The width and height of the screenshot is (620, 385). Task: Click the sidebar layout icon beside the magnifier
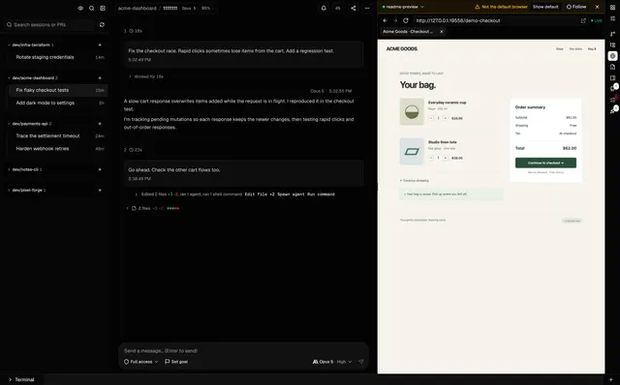click(103, 9)
